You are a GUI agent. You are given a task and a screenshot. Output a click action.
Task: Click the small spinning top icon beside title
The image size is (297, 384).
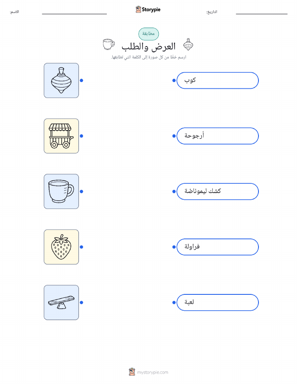(x=188, y=44)
